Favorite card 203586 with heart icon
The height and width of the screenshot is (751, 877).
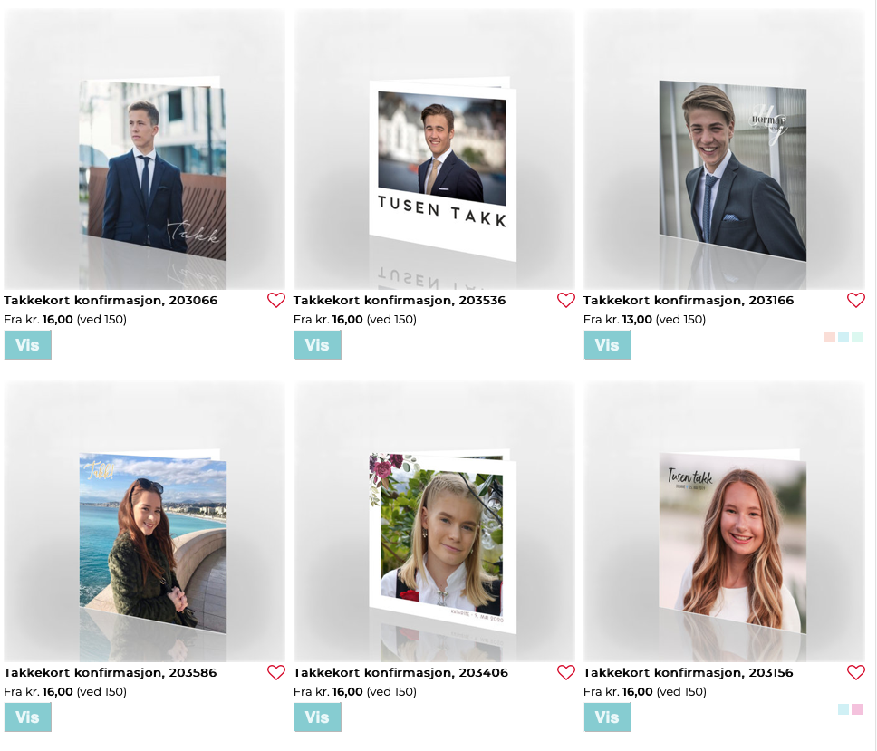coord(275,672)
